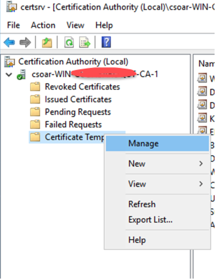Click the Forward arrow toolbar icon
Screen dimensions: 215x279
click(25, 42)
